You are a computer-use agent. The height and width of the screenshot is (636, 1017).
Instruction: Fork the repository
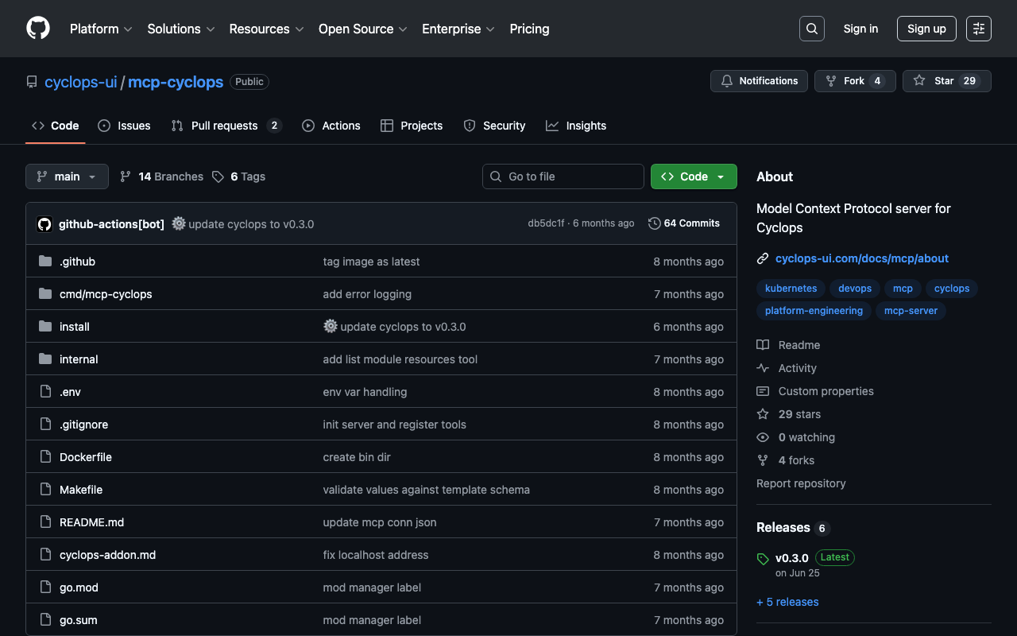click(845, 81)
